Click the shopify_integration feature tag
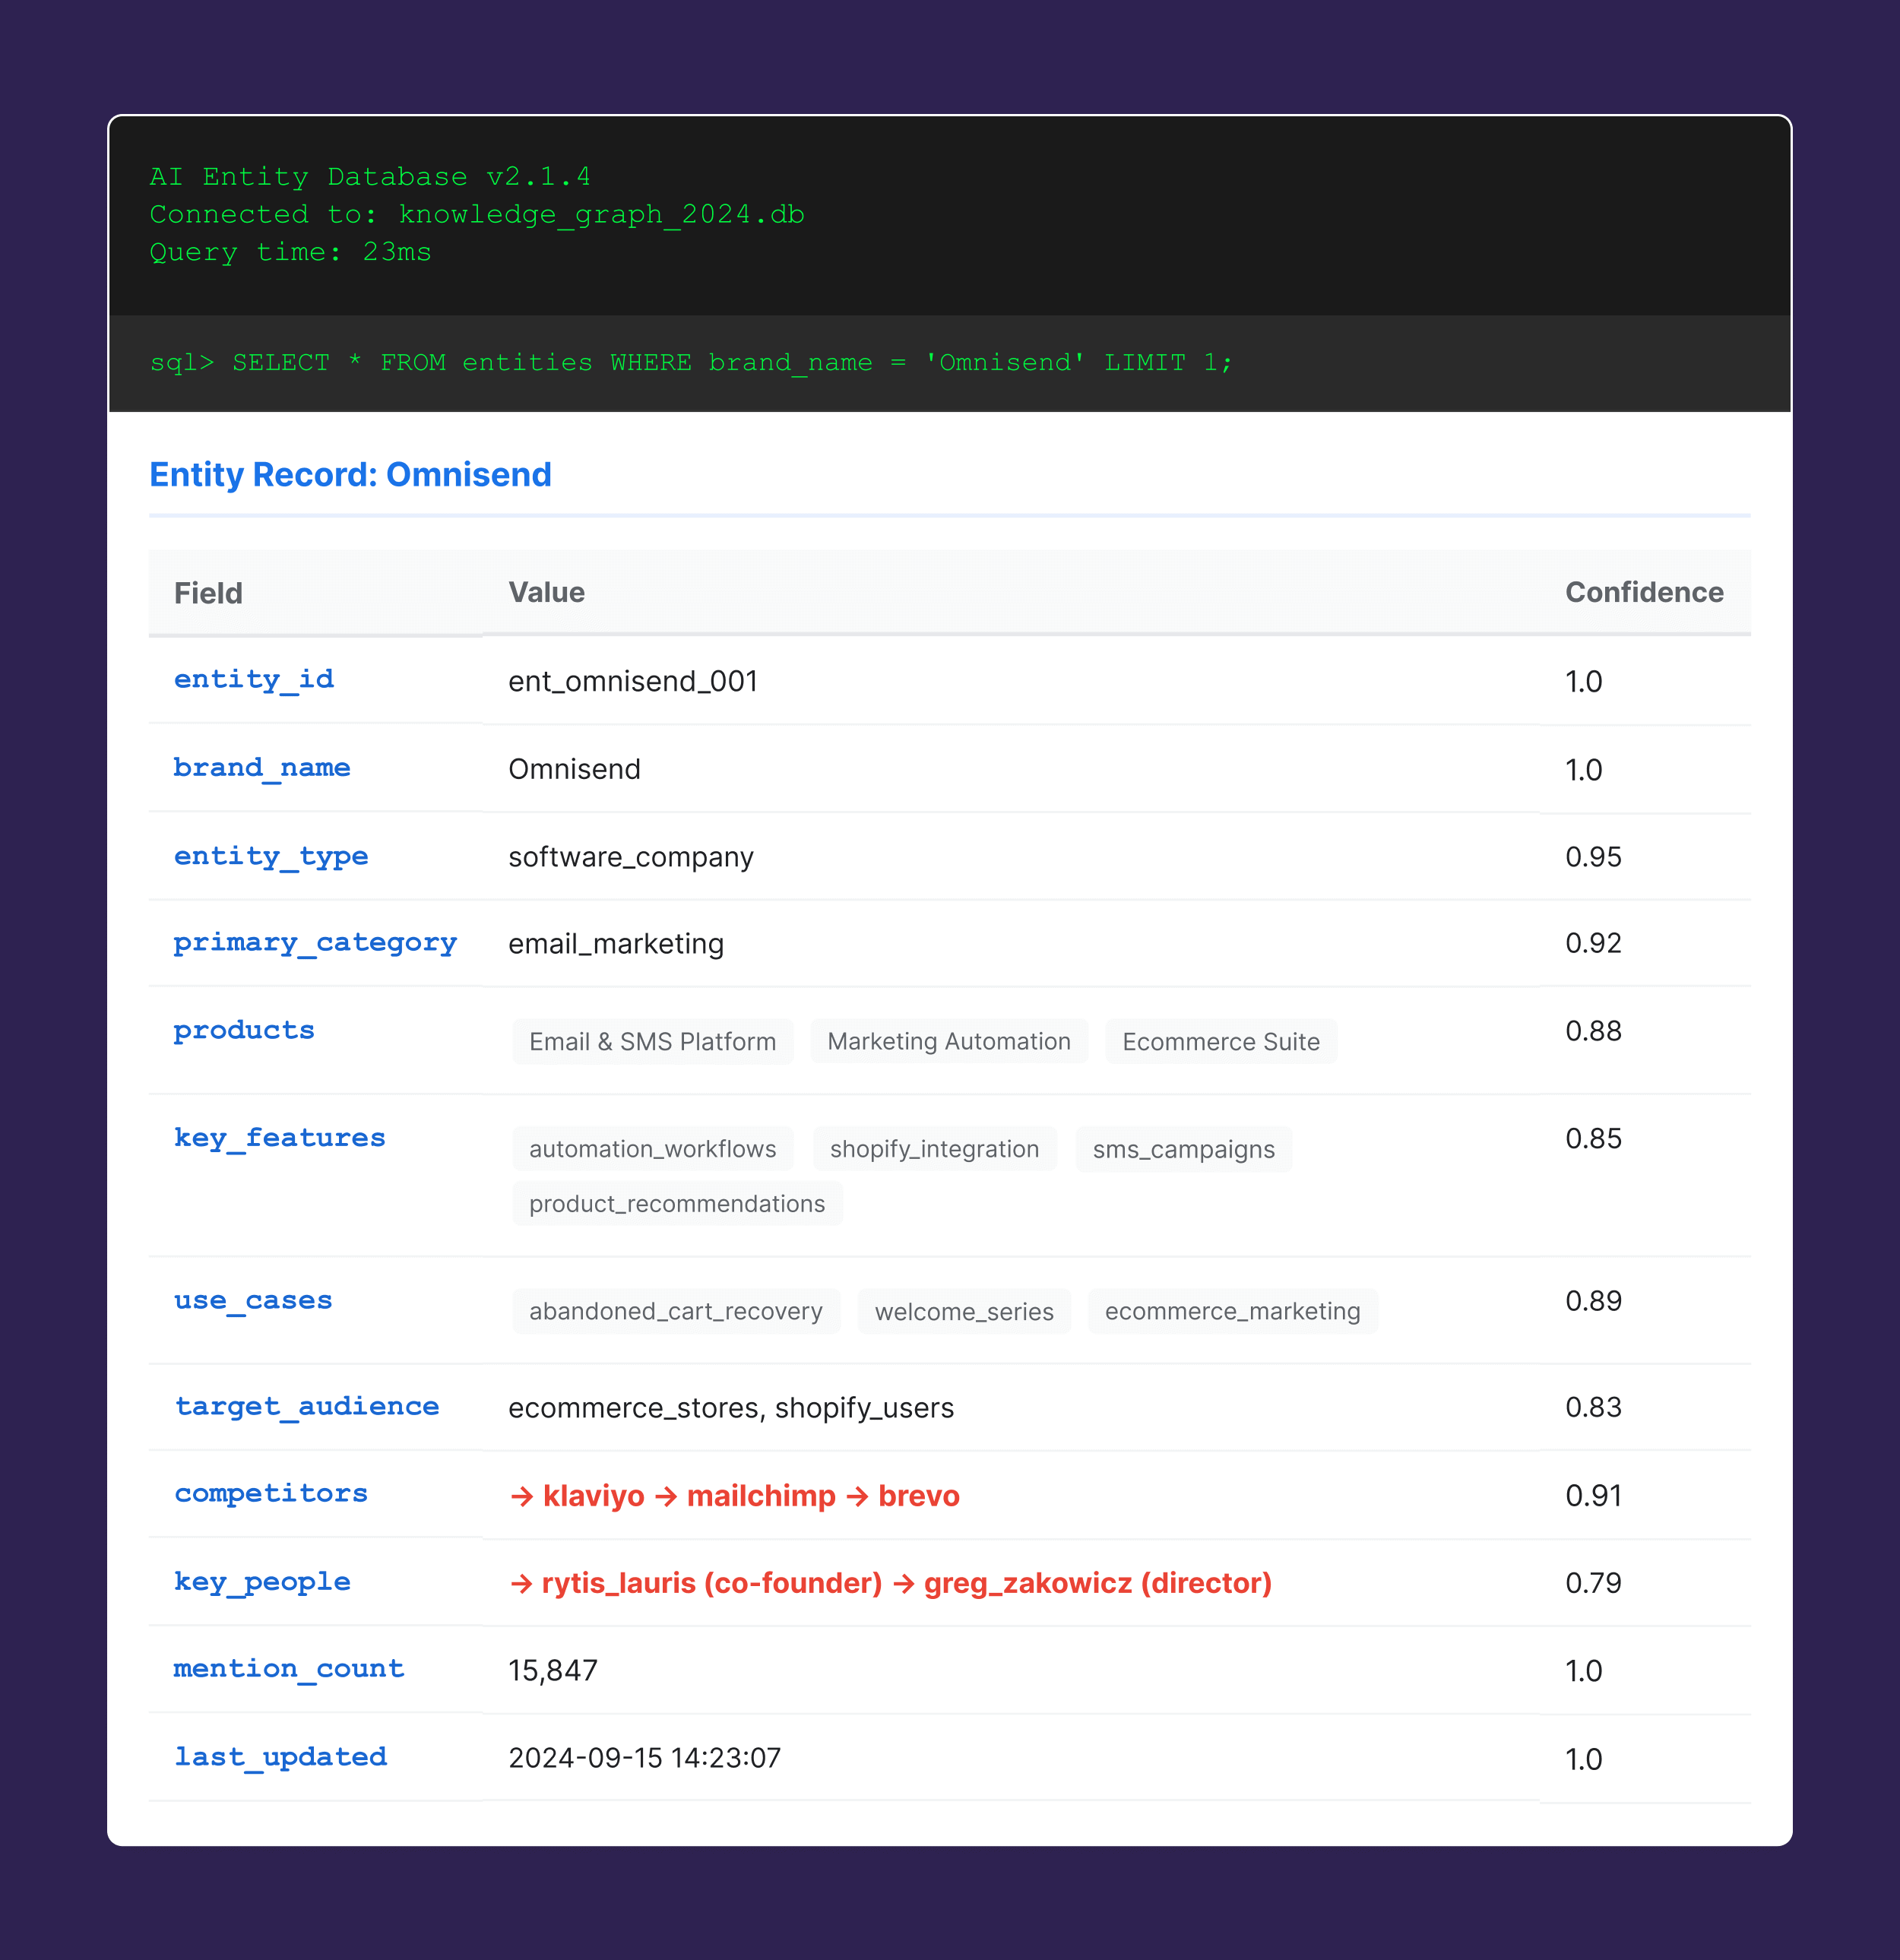1900x1960 pixels. click(933, 1149)
